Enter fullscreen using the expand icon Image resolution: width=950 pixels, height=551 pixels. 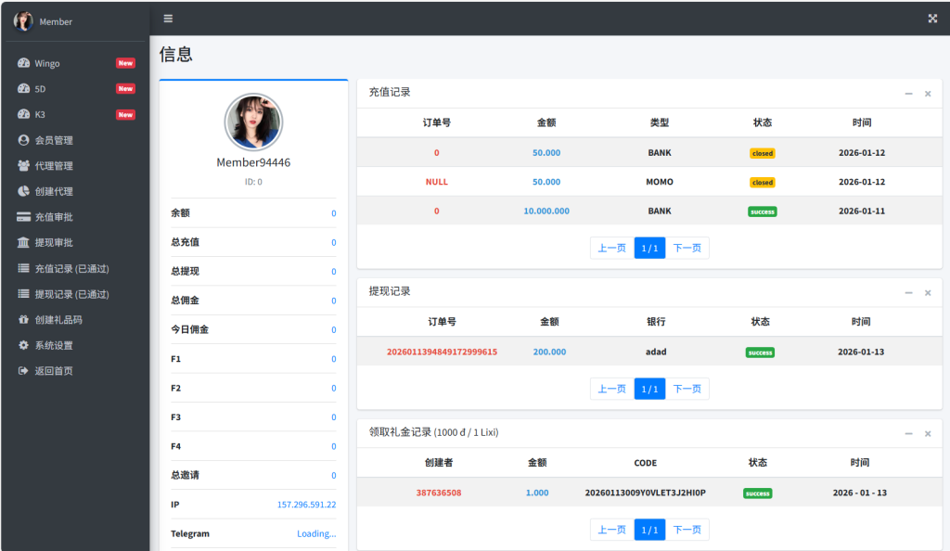[931, 17]
